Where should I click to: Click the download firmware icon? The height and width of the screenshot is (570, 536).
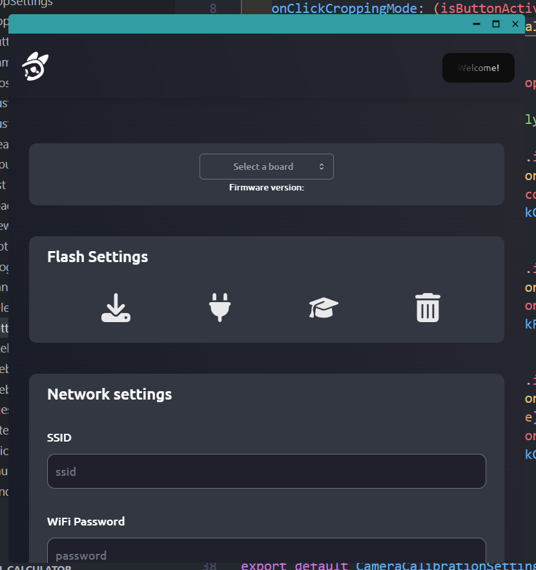(116, 307)
